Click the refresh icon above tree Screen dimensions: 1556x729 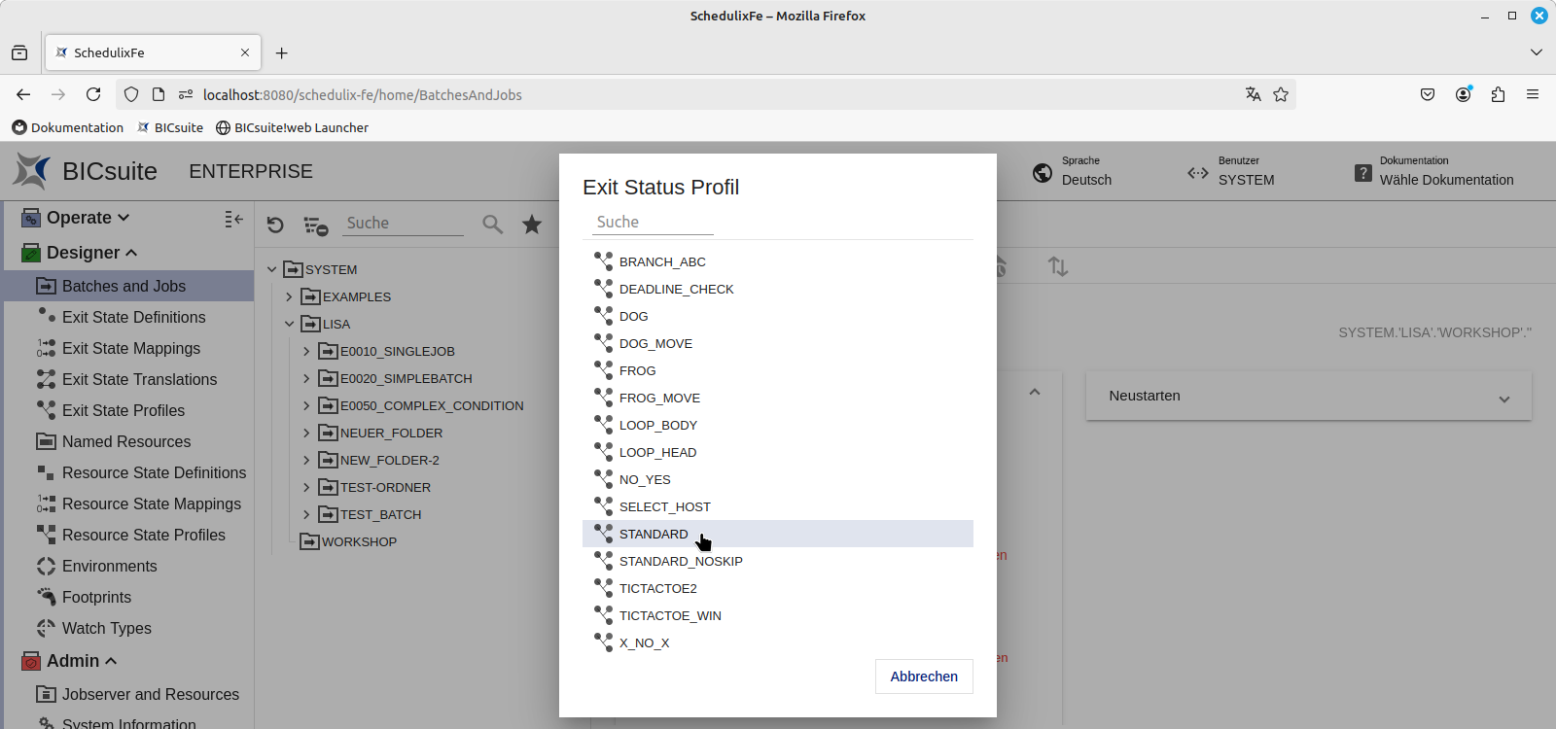pos(275,225)
